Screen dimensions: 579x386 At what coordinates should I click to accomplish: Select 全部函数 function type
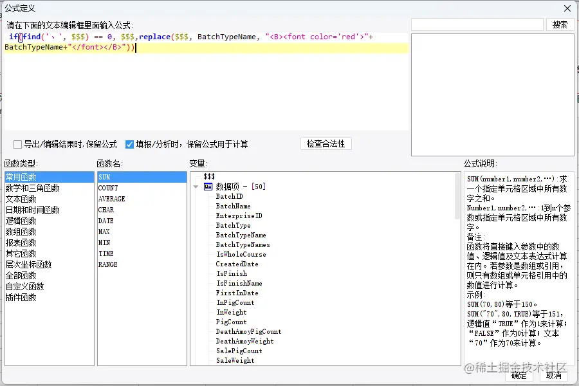click(x=49, y=275)
